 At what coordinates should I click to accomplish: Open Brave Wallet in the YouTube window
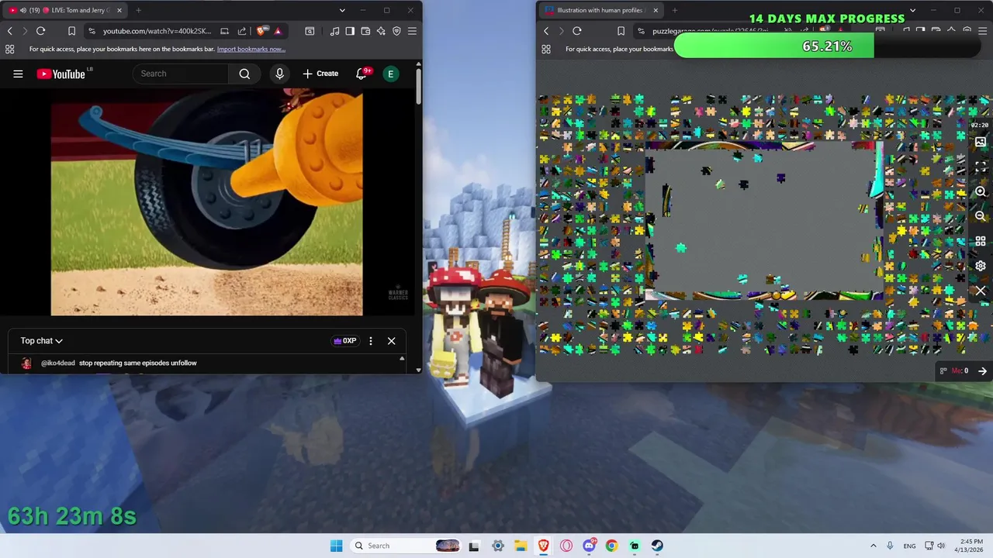365,31
